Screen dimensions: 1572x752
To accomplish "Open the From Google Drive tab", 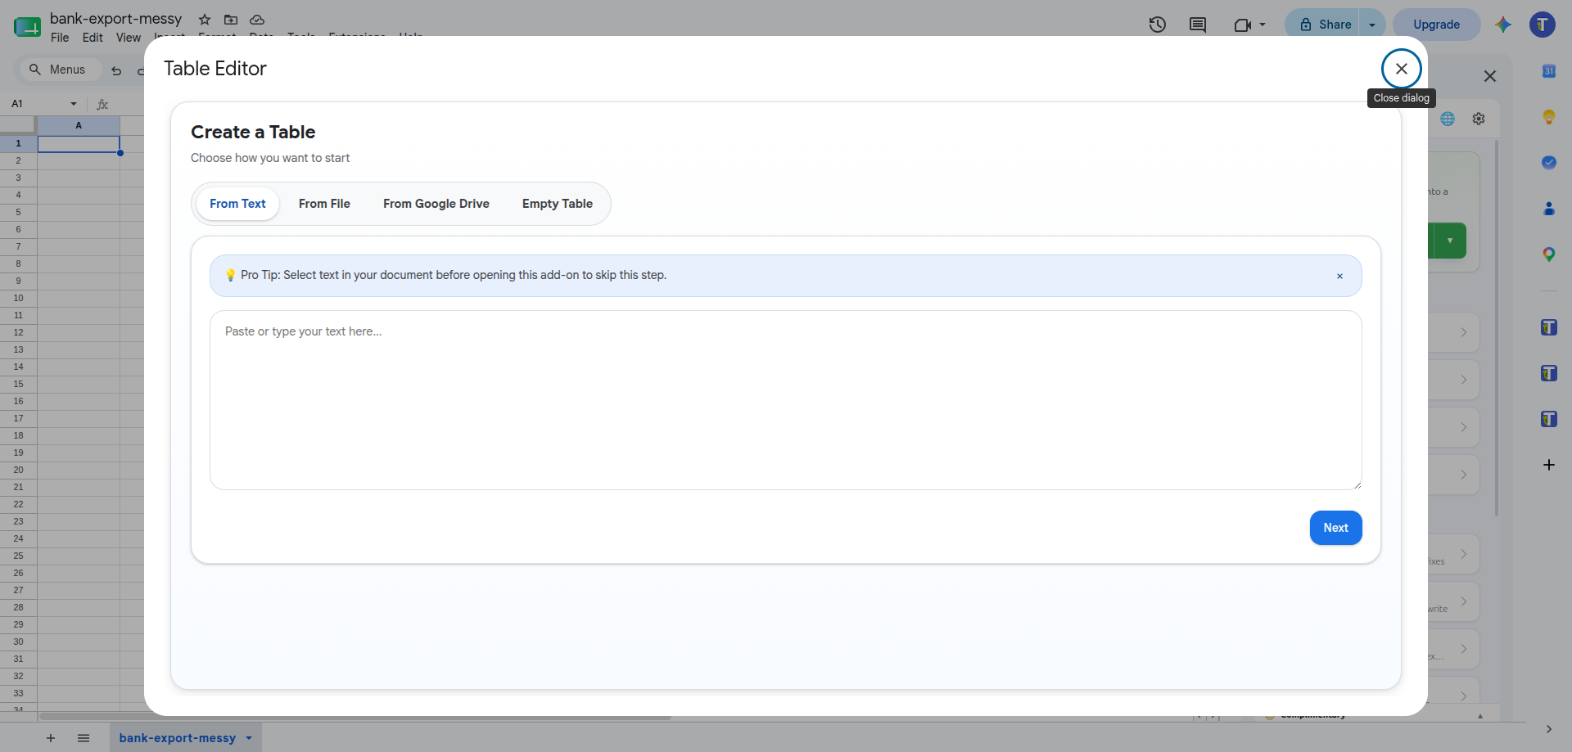I will point(436,204).
